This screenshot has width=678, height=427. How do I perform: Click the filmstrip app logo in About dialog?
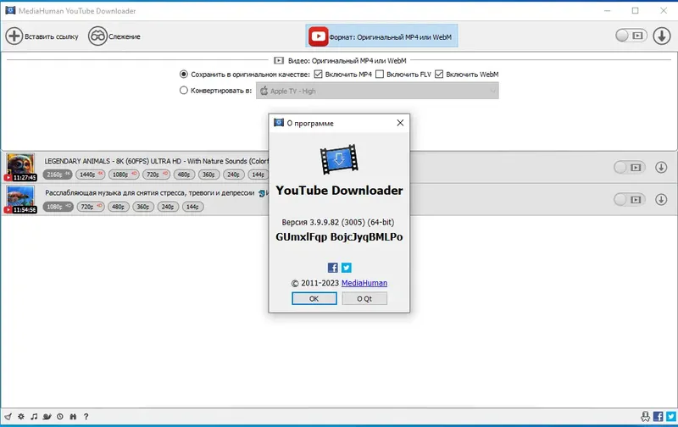[339, 159]
